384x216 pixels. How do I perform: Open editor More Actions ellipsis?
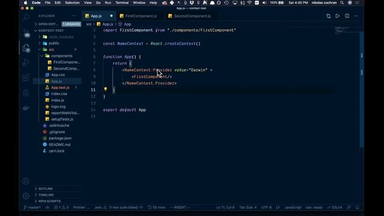pyautogui.click(x=356, y=16)
